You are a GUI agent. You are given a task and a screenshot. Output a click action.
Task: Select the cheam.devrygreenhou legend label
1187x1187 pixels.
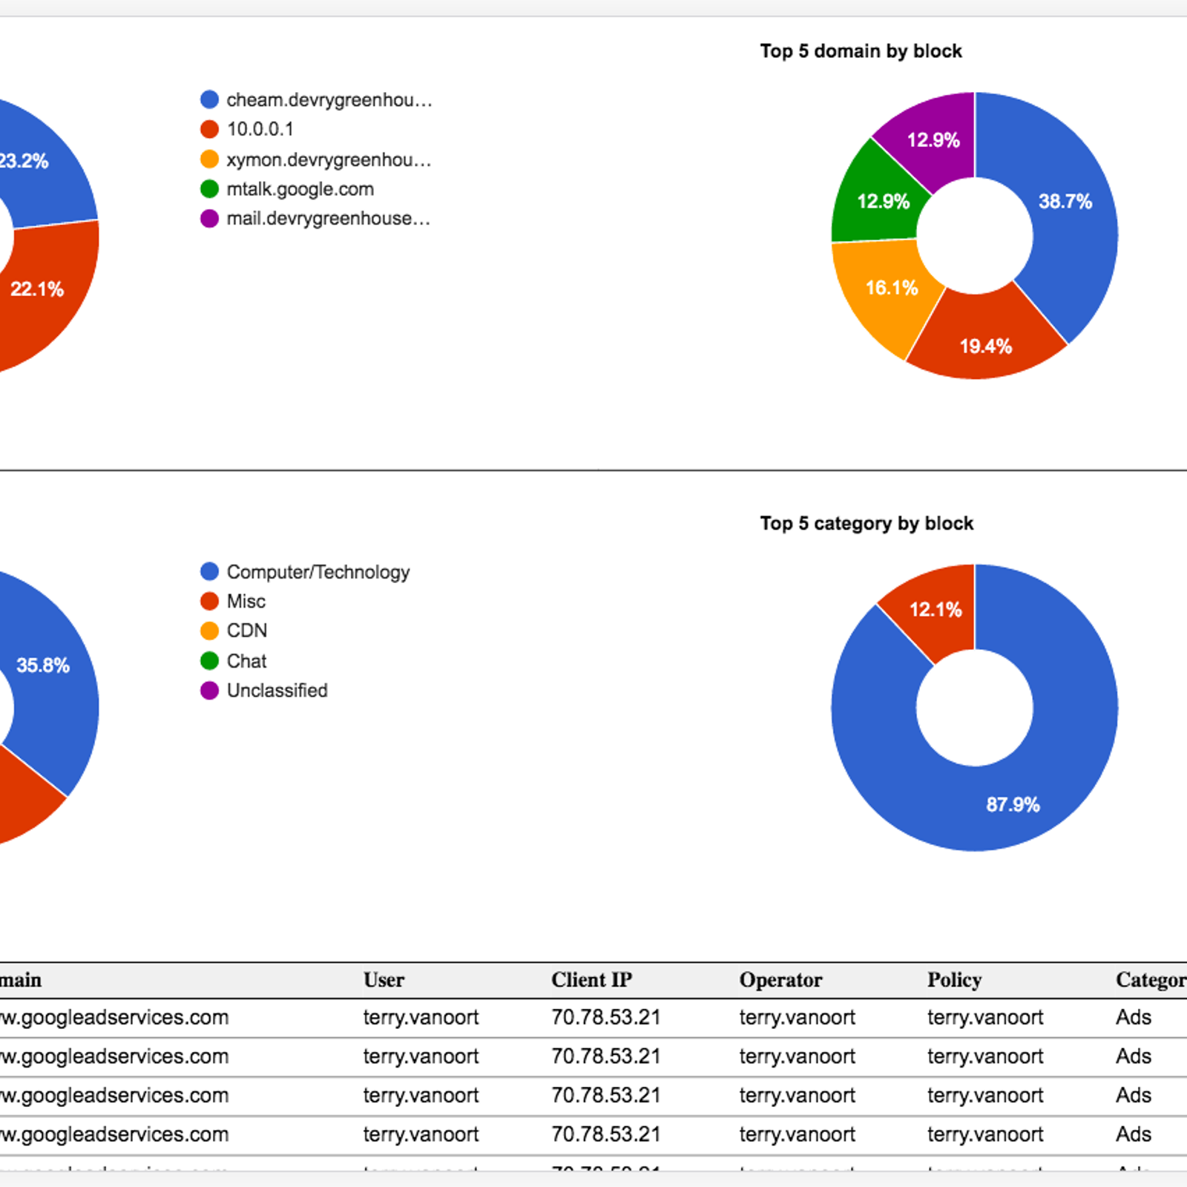tap(329, 100)
